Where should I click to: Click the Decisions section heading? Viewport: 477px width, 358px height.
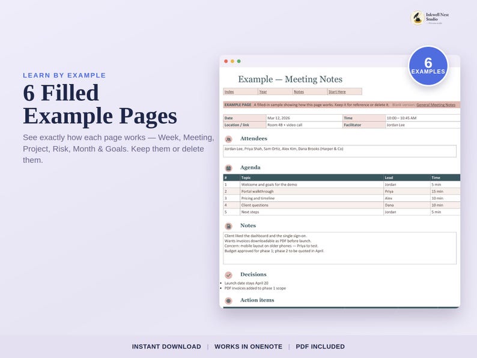(x=254, y=275)
